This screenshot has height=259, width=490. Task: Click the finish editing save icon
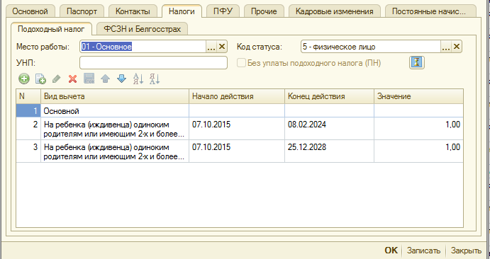89,79
